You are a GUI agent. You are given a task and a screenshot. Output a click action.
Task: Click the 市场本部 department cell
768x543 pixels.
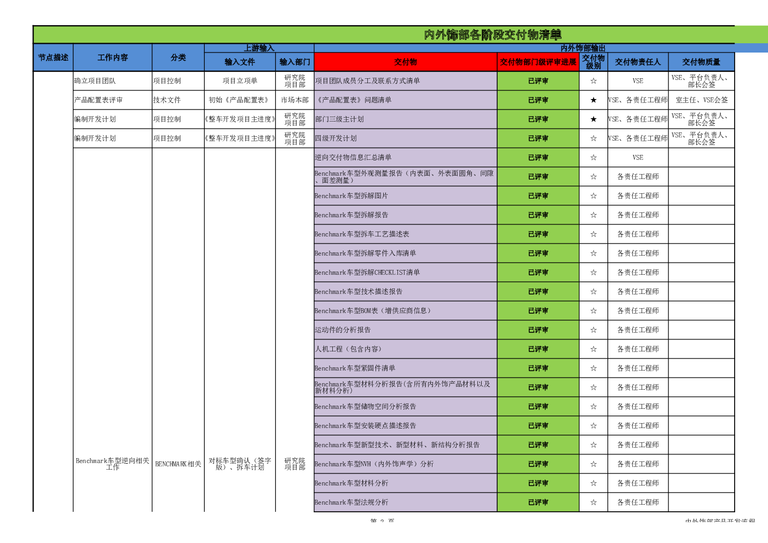tap(295, 100)
